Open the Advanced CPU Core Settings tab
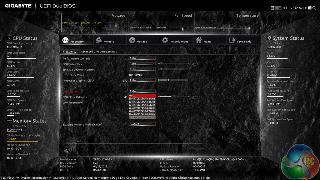This screenshot has height=180, width=320. coord(98,52)
